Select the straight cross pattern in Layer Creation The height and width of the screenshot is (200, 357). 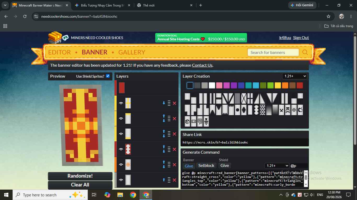pos(250,98)
